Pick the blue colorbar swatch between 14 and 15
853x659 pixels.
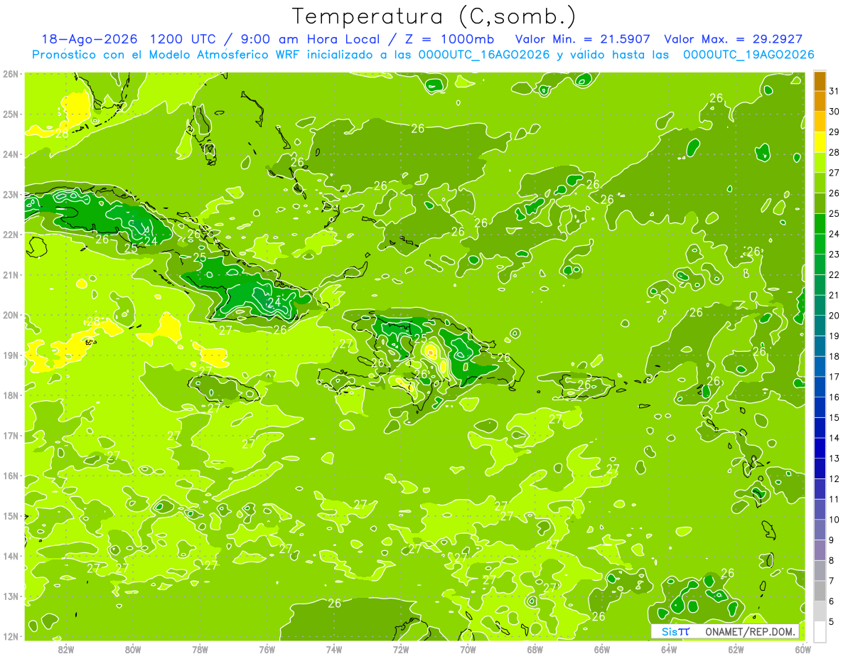(820, 428)
